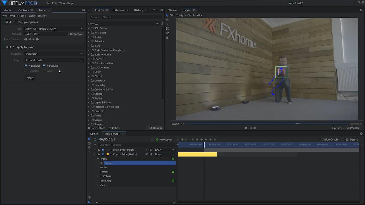Image resolution: width=365 pixels, height=205 pixels.
Task: Open timeline settings gear icon
Action: (x=89, y=198)
